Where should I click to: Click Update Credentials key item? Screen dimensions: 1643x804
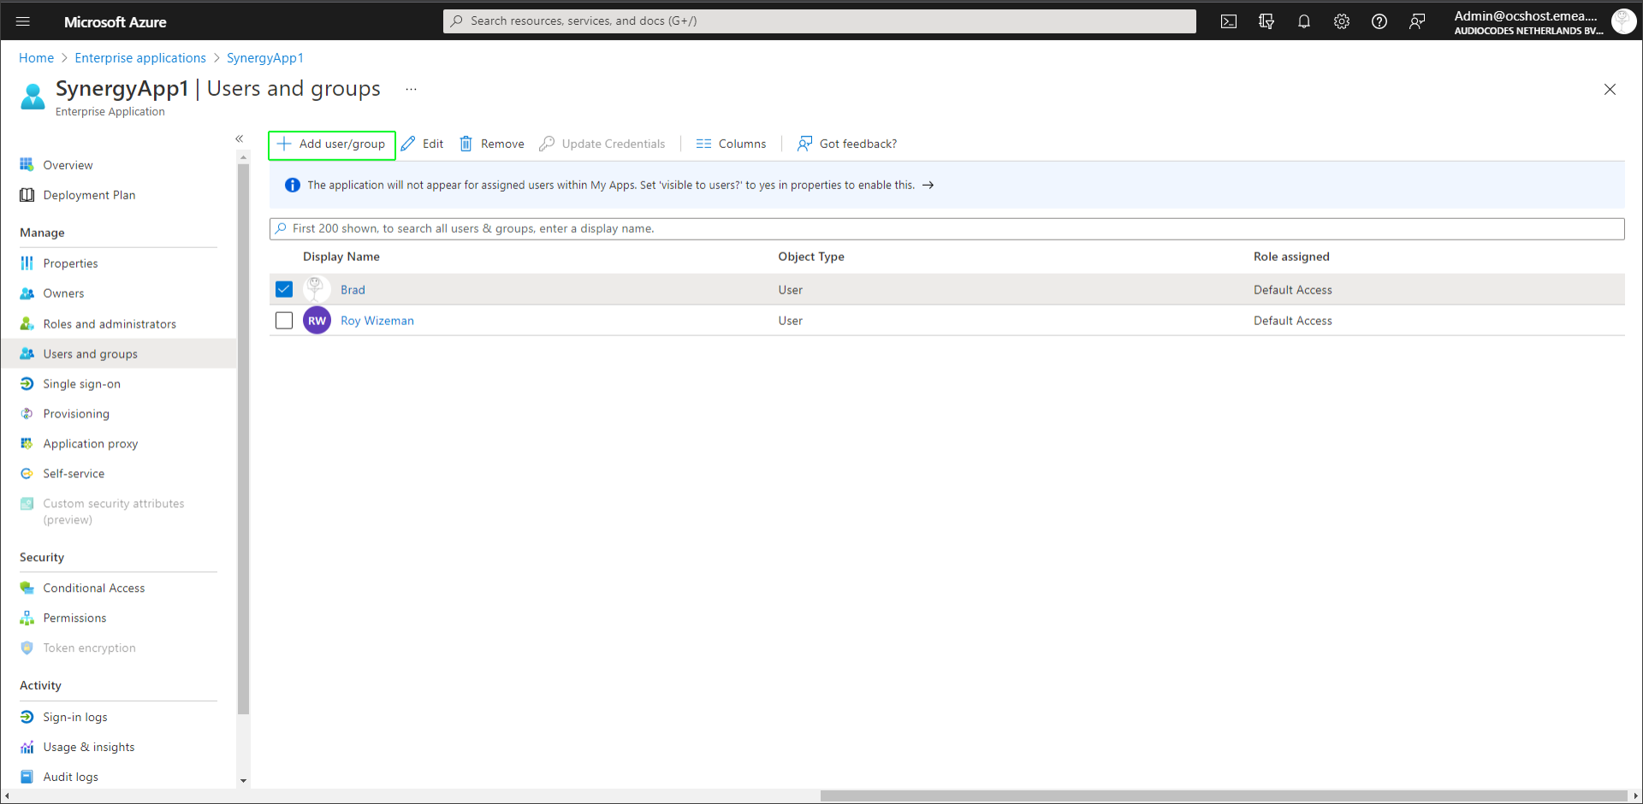pos(602,145)
